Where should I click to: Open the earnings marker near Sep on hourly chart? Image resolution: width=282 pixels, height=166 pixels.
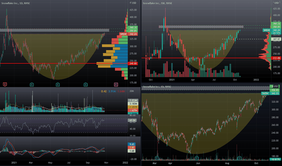click(x=239, y=158)
